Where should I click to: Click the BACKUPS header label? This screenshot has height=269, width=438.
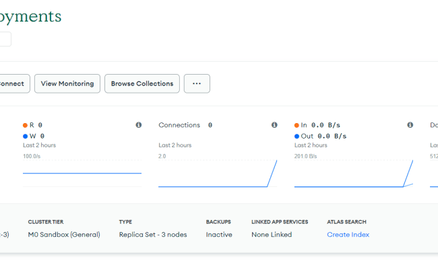pyautogui.click(x=218, y=222)
